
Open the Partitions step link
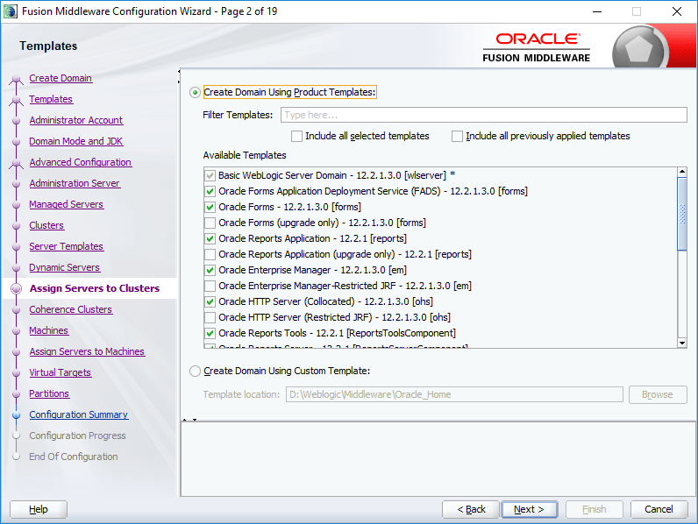[49, 393]
